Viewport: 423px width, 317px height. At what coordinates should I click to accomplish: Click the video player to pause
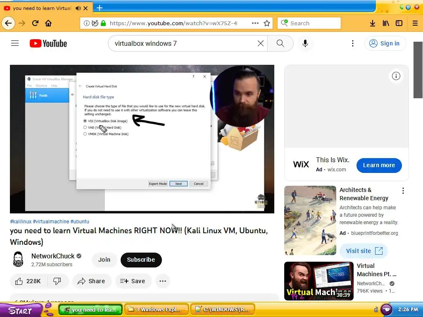142,139
